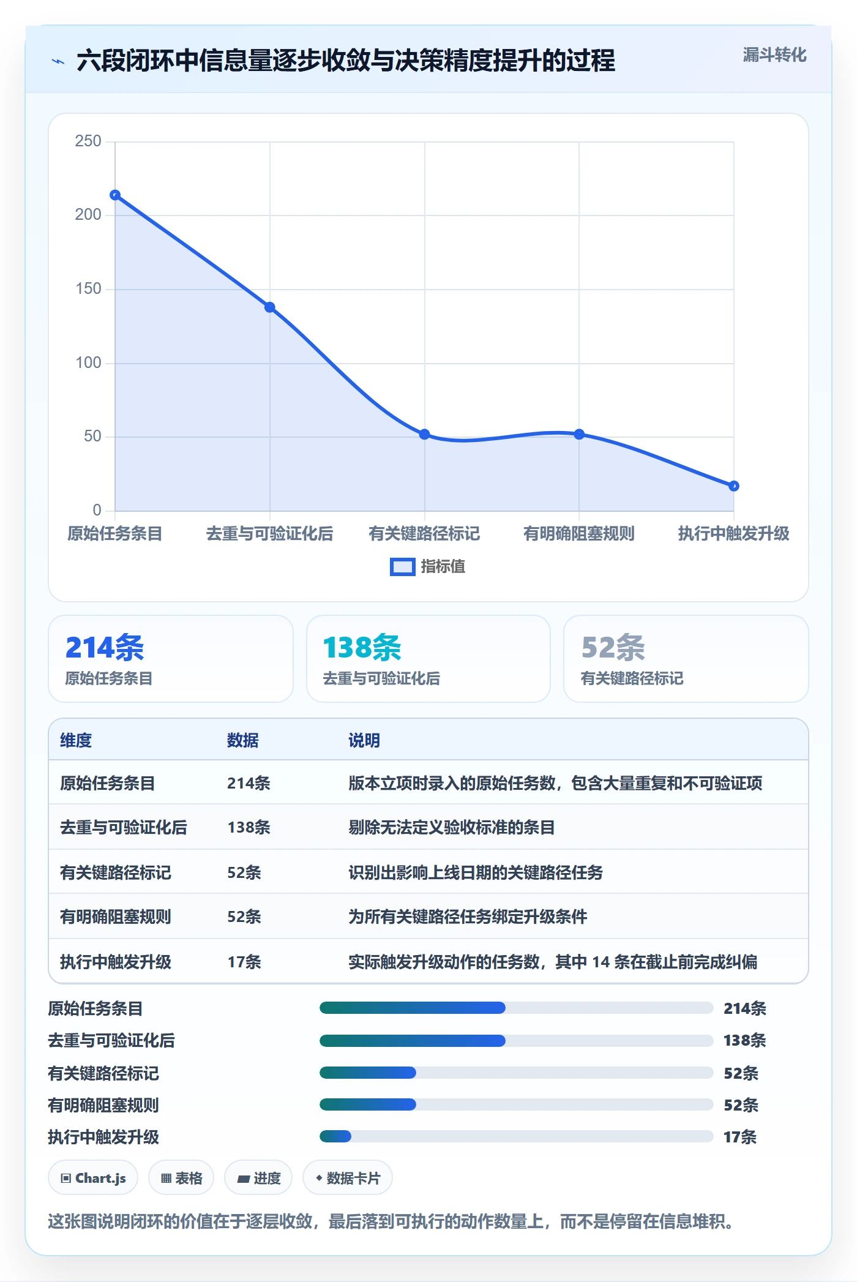Click the 17条 value beside the progress bar
This screenshot has height=1282, width=857.
(740, 1137)
